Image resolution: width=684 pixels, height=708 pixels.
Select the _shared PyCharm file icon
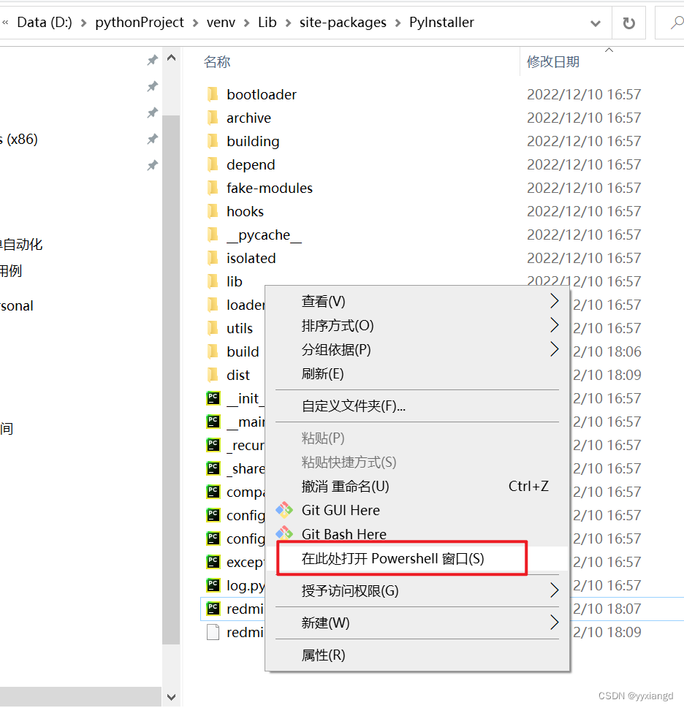pyautogui.click(x=213, y=468)
